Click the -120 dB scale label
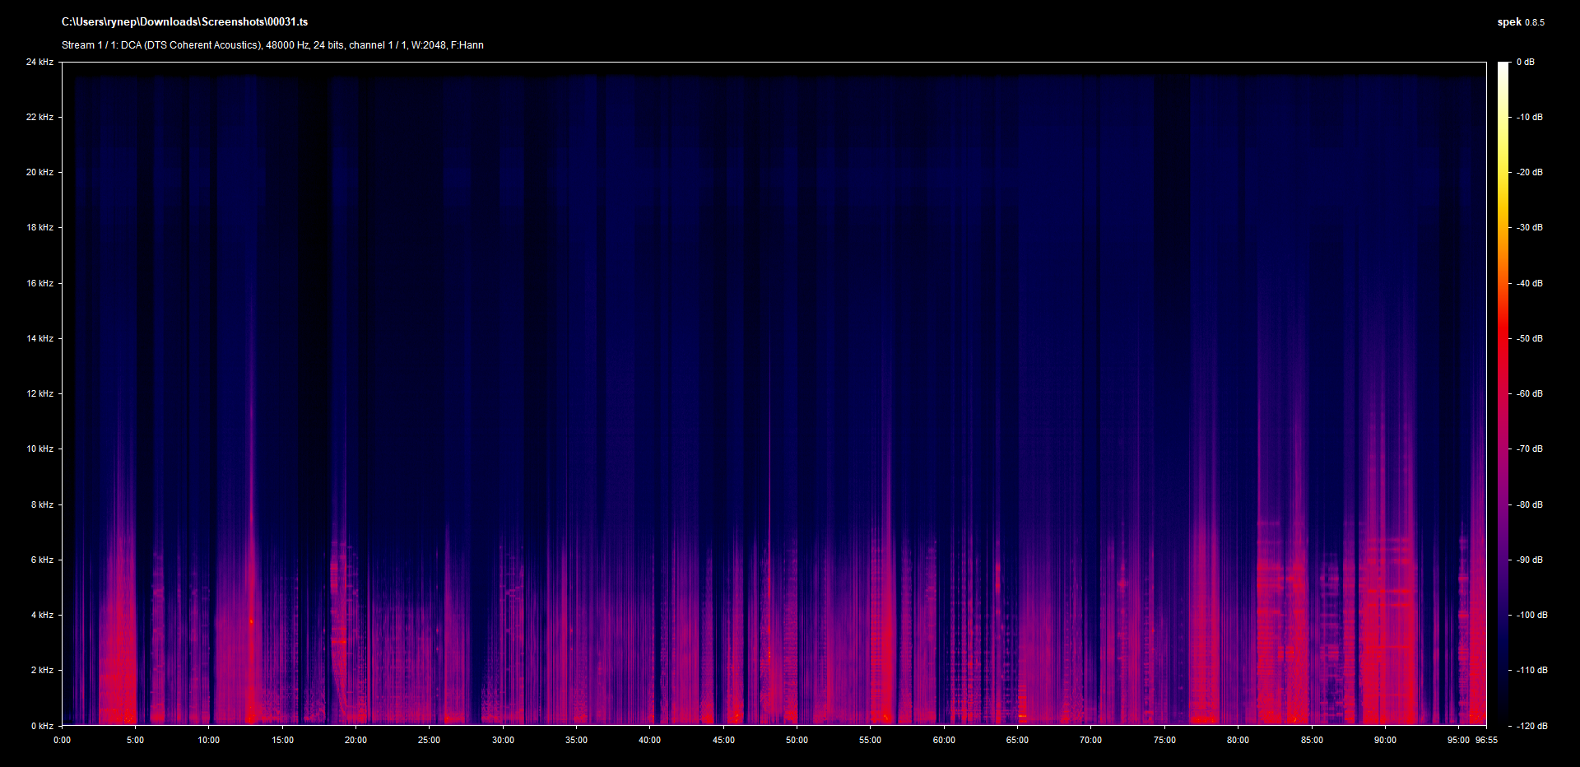This screenshot has height=767, width=1580. pos(1531,726)
